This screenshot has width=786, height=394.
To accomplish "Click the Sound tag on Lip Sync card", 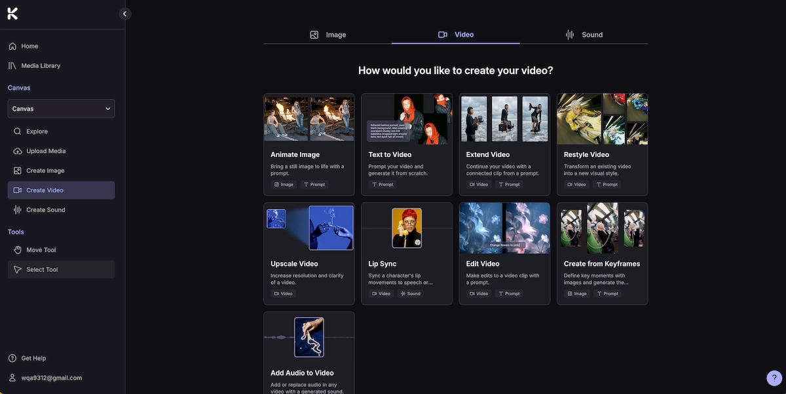I will click(x=411, y=294).
